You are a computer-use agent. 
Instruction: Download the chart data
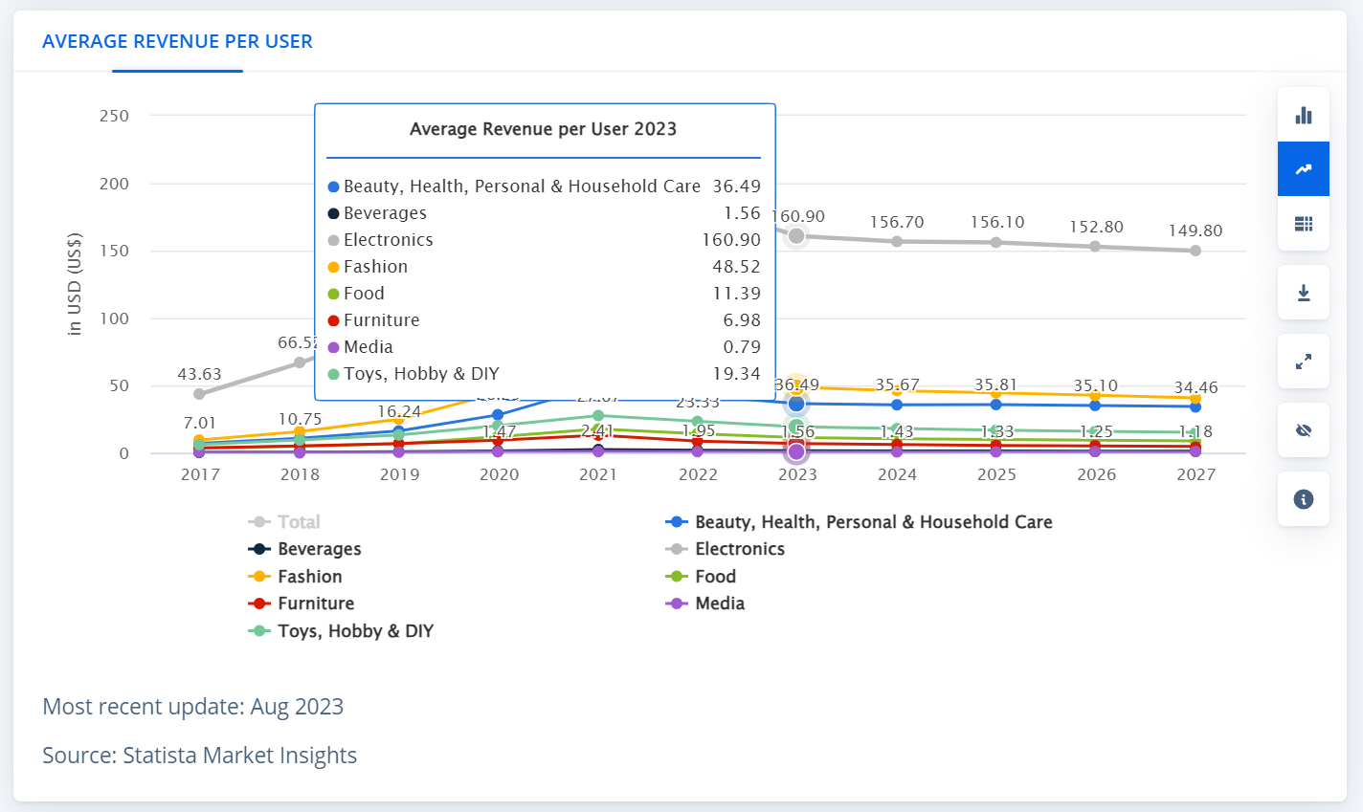coord(1303,293)
